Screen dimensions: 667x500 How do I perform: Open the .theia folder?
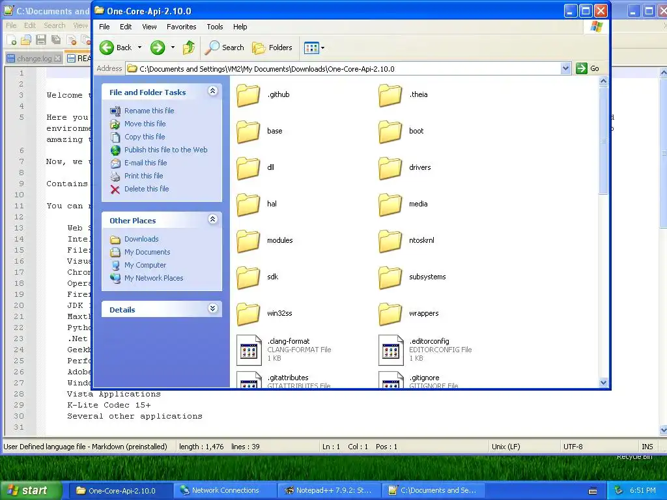(403, 94)
